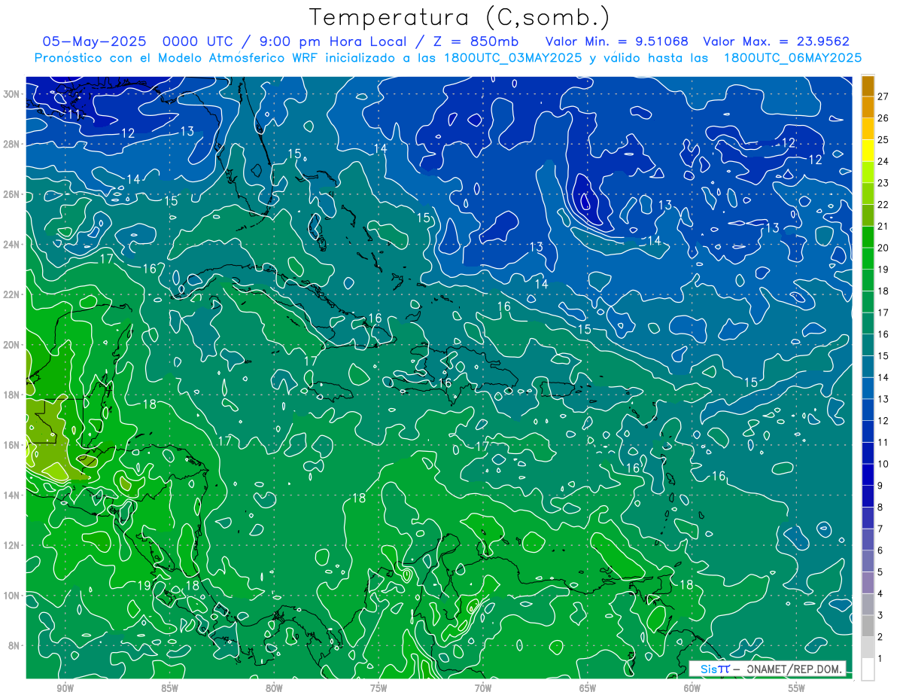Click the title "Temperatura (C,somb.)"
The image size is (903, 698).
pyautogui.click(x=460, y=17)
